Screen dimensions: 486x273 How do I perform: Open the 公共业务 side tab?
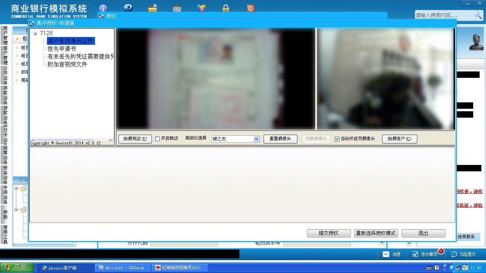pos(5,75)
